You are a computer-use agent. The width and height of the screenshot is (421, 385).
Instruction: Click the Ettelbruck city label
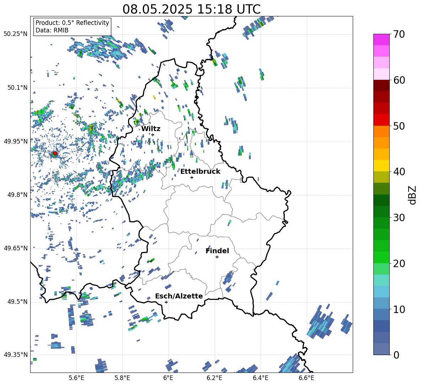[200, 172]
